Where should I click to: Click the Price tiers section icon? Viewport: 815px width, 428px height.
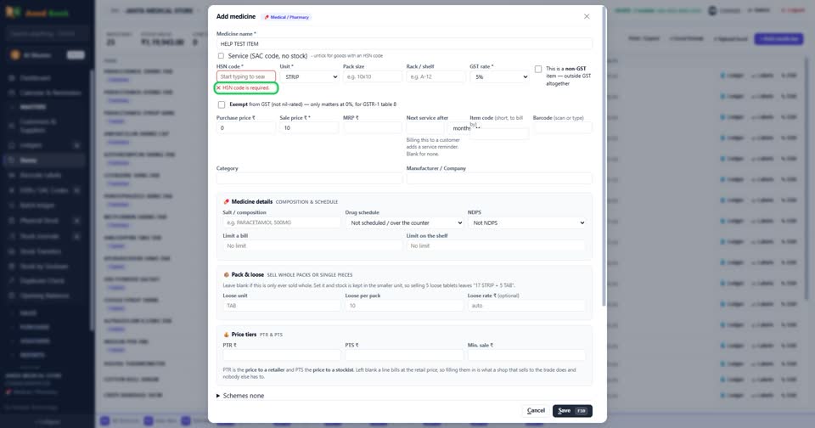[x=226, y=335]
